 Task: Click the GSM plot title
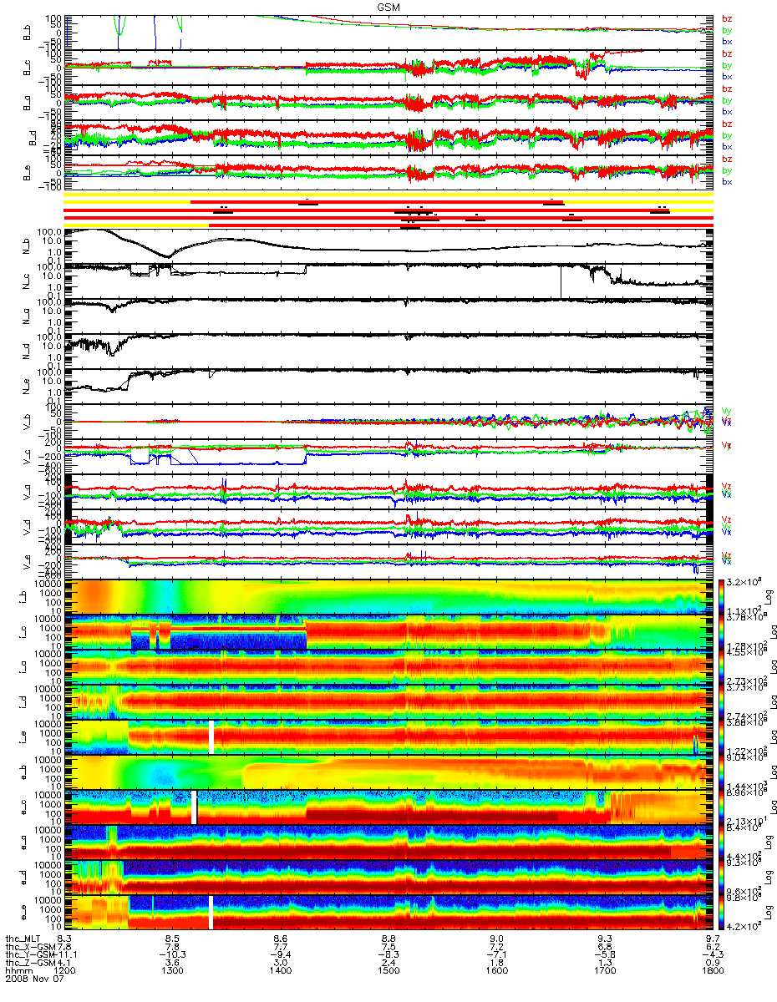pos(388,6)
